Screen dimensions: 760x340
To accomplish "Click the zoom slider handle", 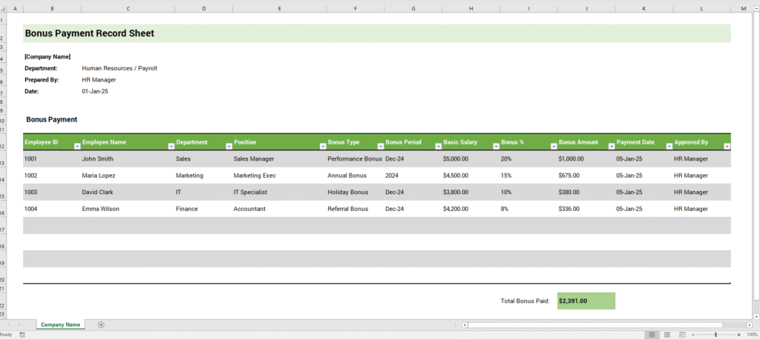I will (x=716, y=335).
